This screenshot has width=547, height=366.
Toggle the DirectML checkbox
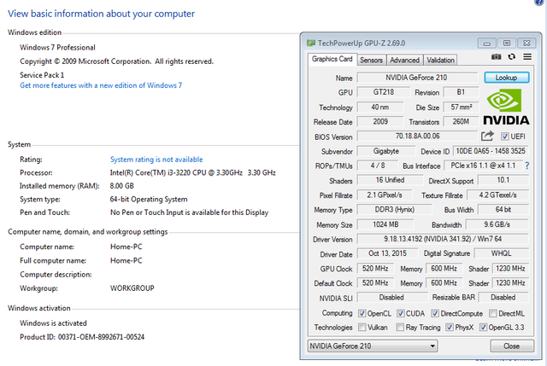pos(493,313)
